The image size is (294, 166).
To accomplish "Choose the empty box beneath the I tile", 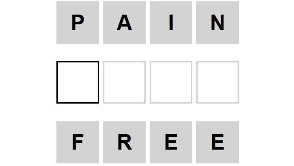I will [171, 82].
